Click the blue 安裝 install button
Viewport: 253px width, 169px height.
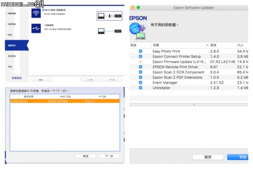point(238,157)
